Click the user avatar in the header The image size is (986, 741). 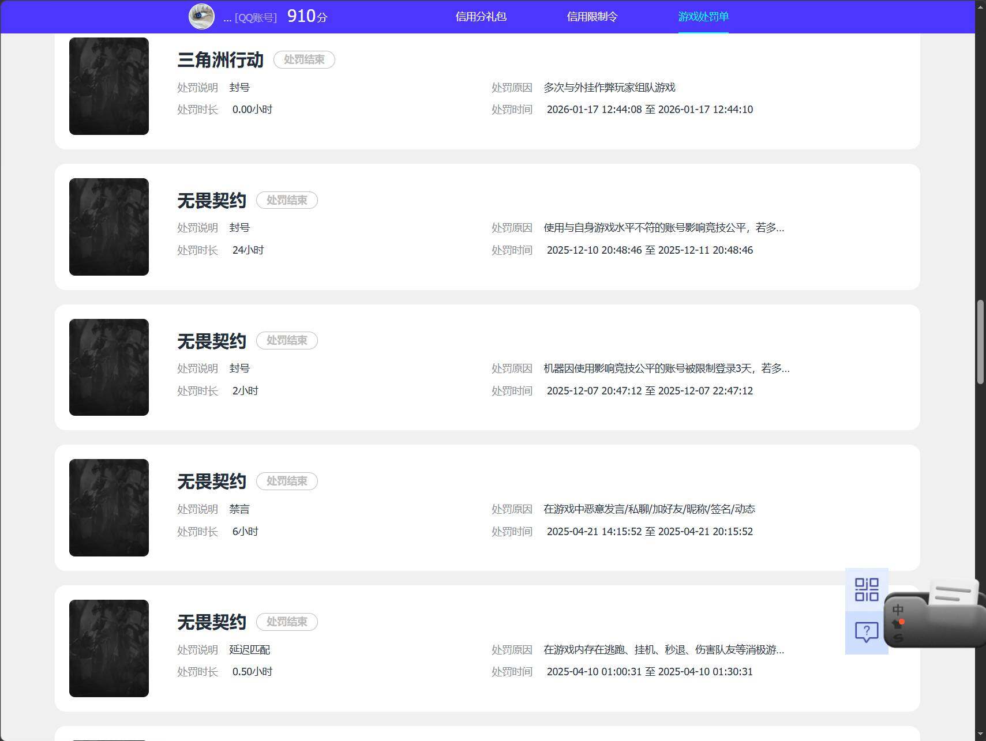[x=201, y=16]
